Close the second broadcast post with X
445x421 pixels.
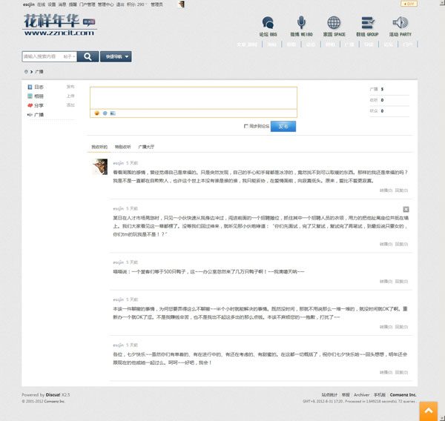pyautogui.click(x=406, y=210)
